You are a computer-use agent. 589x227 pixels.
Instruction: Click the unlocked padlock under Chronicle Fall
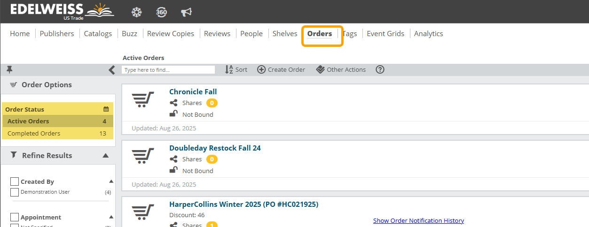click(173, 114)
